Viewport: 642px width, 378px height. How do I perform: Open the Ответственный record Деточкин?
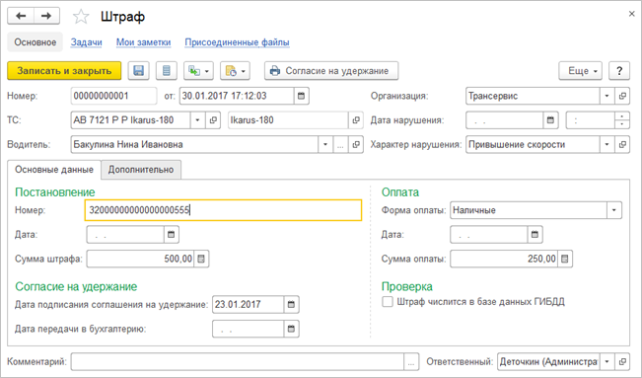622,361
